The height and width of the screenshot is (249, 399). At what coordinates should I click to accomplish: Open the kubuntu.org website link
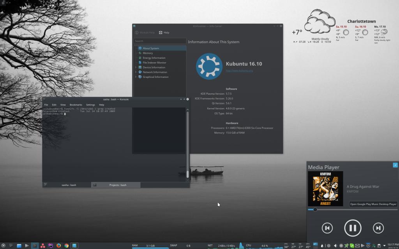point(239,71)
